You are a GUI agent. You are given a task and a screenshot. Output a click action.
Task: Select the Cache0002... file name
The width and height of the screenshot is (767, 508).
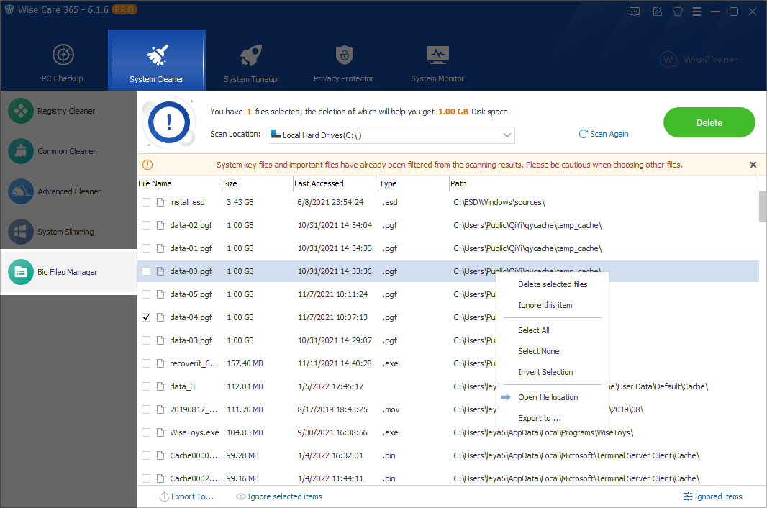click(x=195, y=478)
